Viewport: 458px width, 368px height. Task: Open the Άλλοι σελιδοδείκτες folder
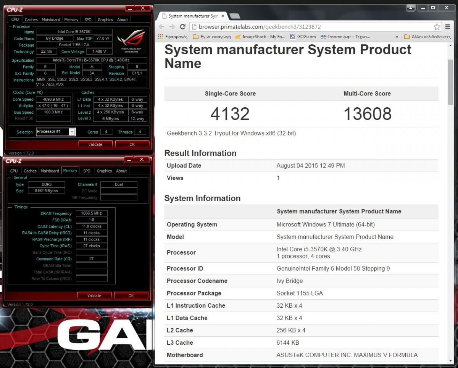click(427, 37)
